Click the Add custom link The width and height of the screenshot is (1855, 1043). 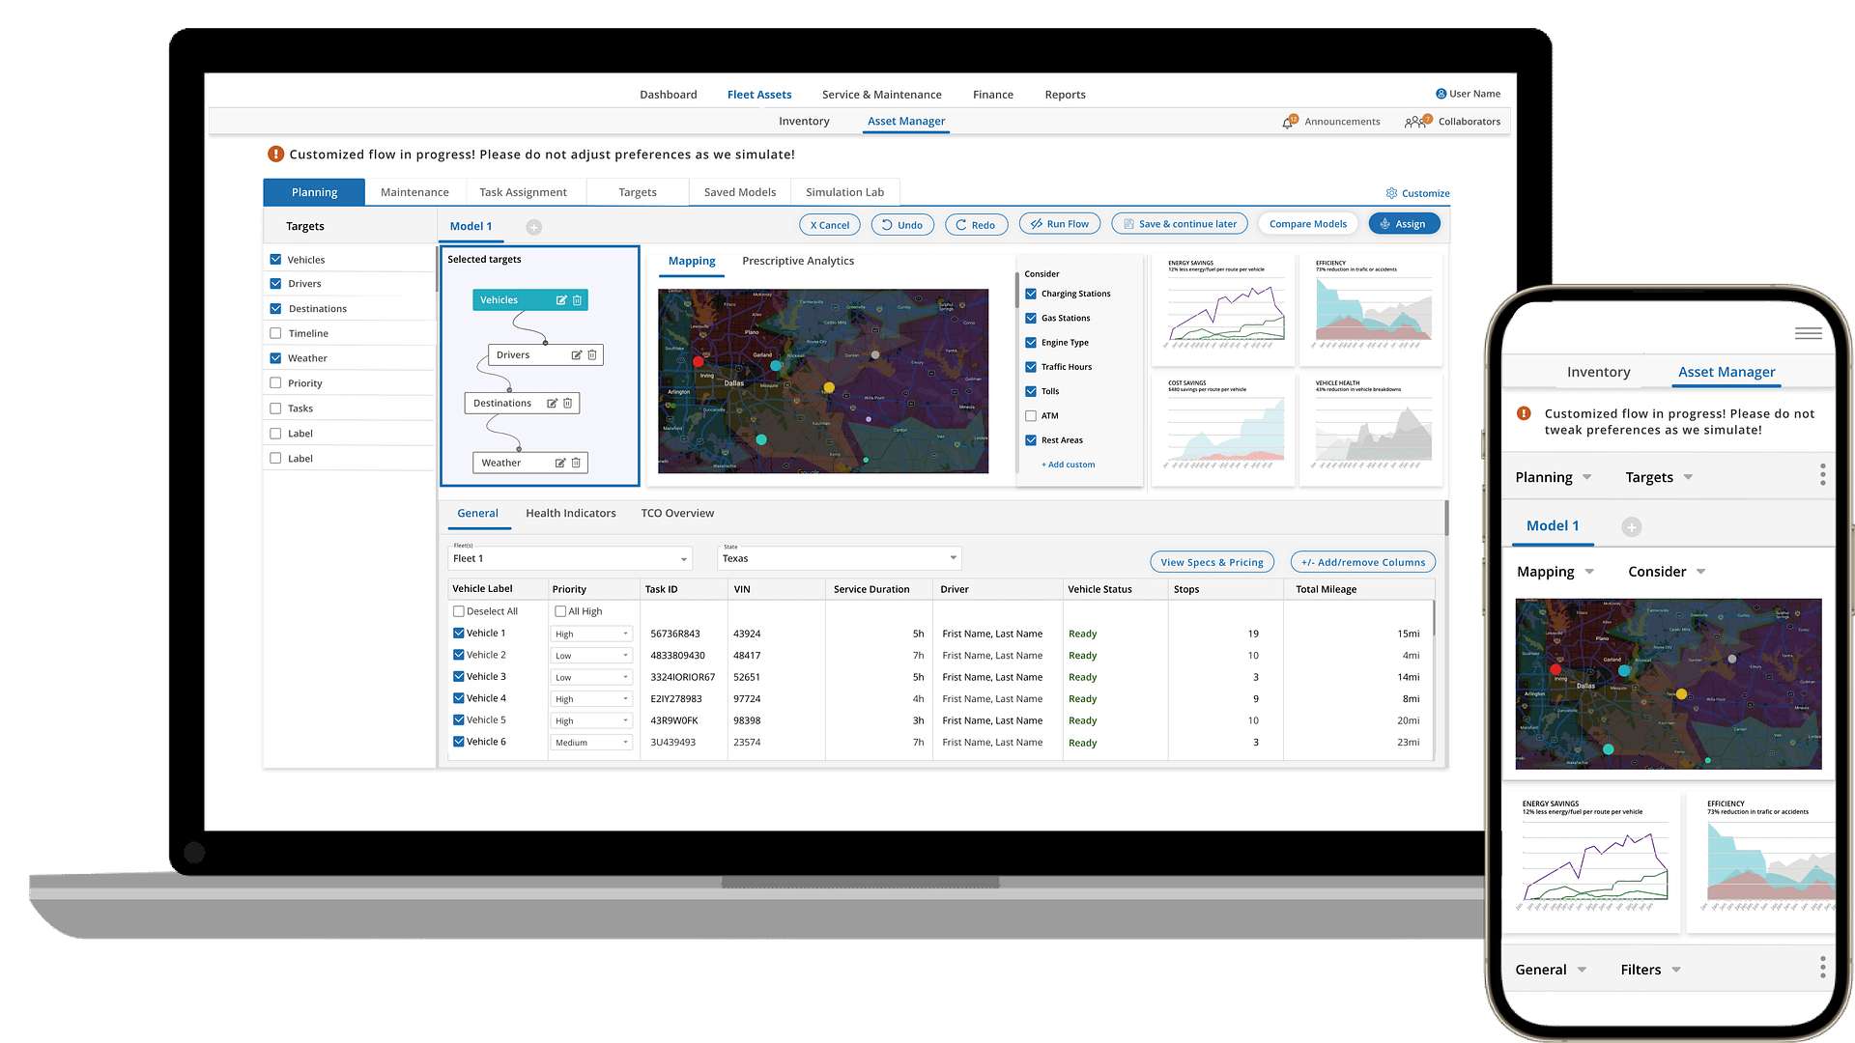1068,465
